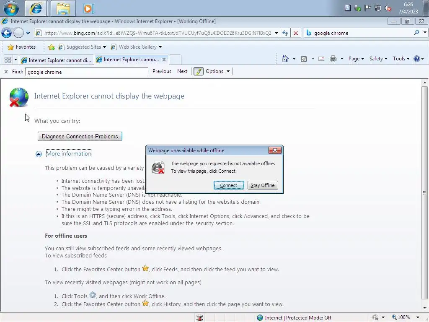Click the Windows Start orb
429x322 pixels.
(11, 8)
